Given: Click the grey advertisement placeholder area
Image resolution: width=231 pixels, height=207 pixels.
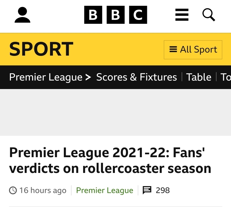Looking at the screenshot, I should [116, 113].
